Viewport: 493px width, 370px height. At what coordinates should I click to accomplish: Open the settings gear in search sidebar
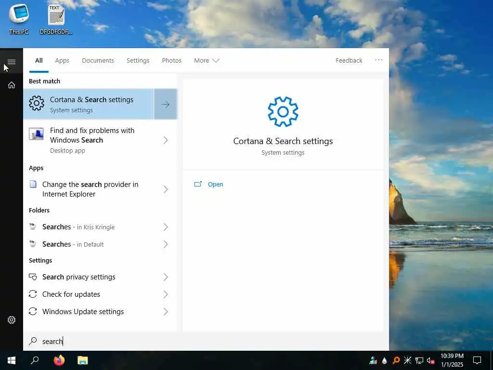point(12,320)
